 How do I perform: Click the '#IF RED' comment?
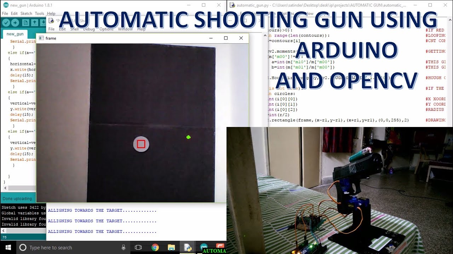[435, 30]
